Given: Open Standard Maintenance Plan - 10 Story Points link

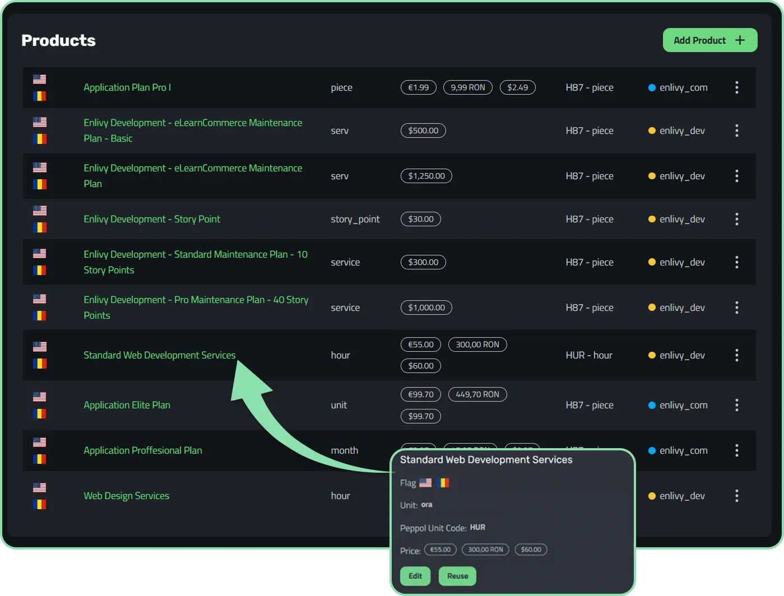Looking at the screenshot, I should (196, 262).
